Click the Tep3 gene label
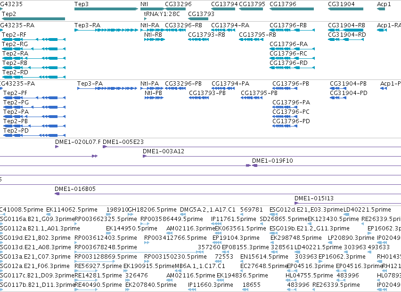The image size is (401, 292). click(82, 4)
